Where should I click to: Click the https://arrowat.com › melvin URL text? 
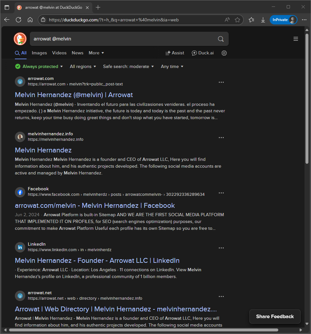pyautogui.click(x=75, y=84)
